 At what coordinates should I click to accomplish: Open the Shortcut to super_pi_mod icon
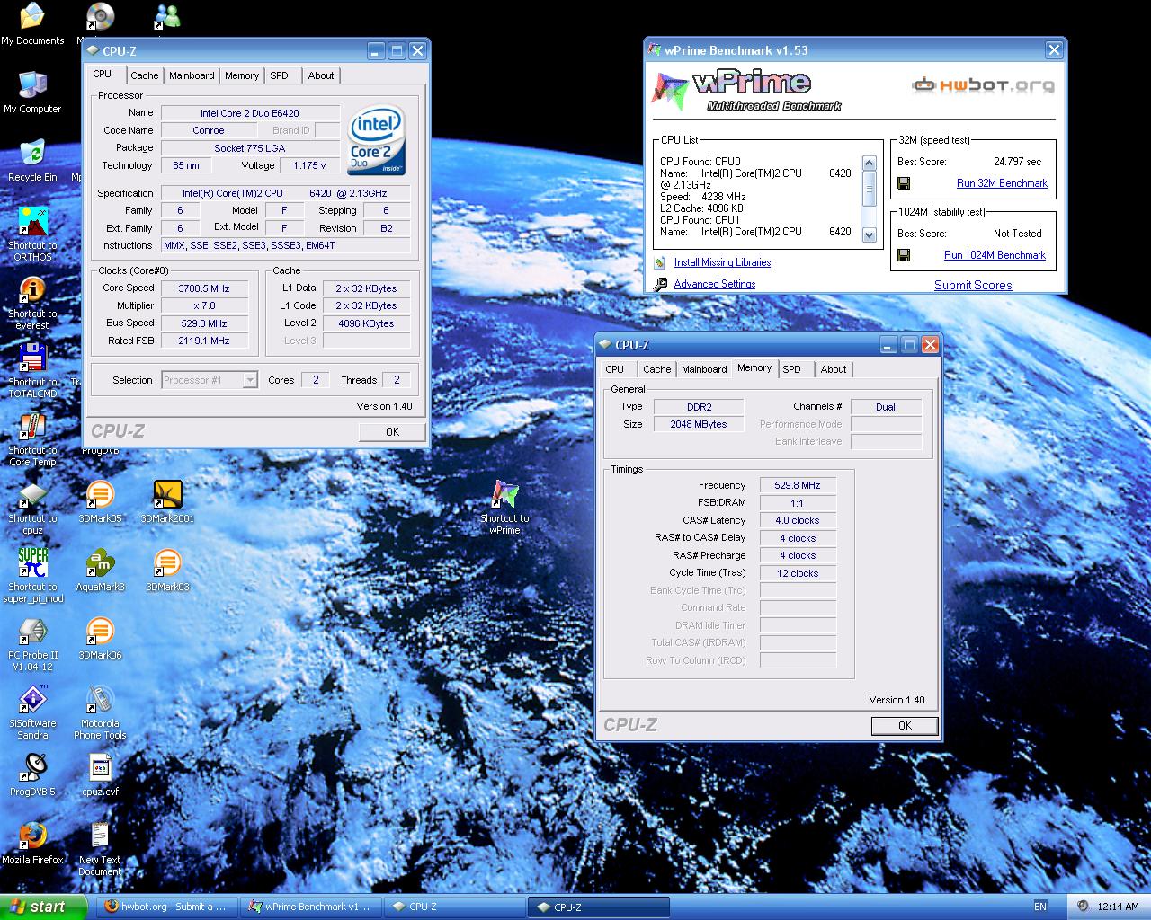pyautogui.click(x=32, y=576)
